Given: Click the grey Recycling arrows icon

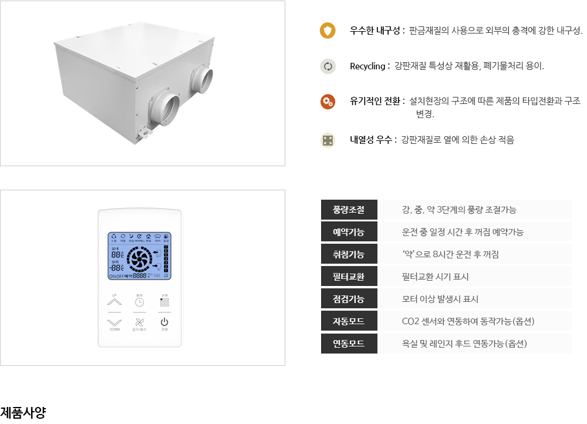Looking at the screenshot, I should pyautogui.click(x=328, y=66).
